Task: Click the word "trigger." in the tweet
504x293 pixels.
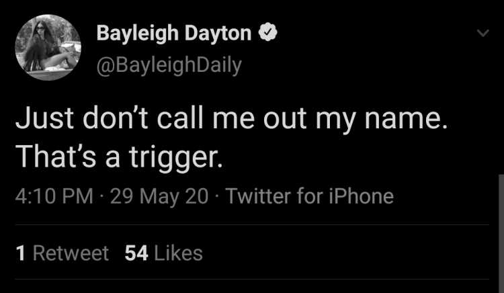Action: click(x=176, y=159)
